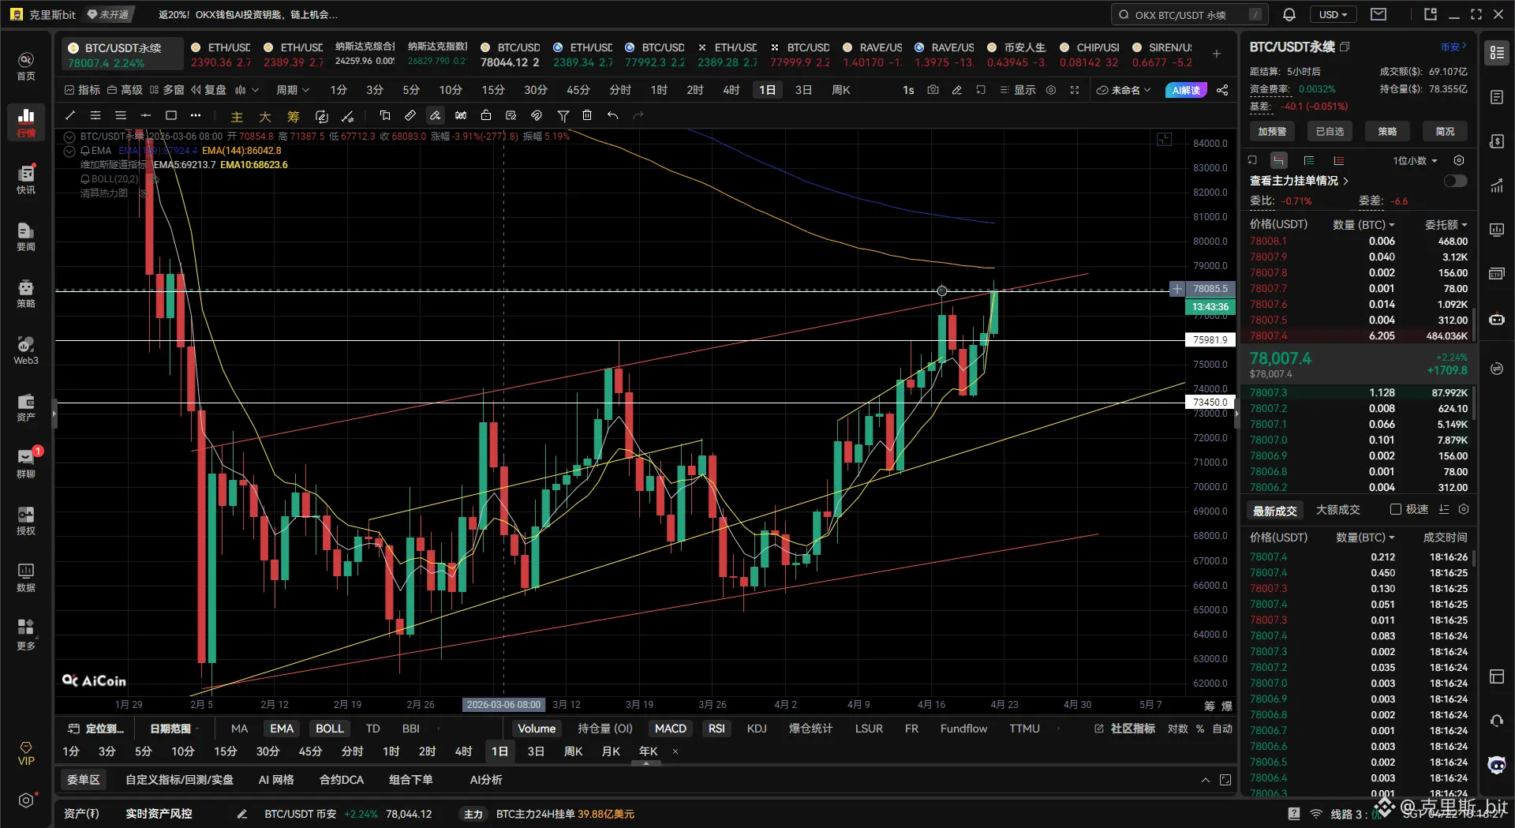Open the VIP diamond icon
This screenshot has height=828, width=1515.
click(26, 753)
